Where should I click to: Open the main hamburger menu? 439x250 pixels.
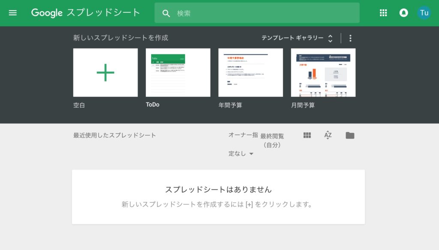pos(13,13)
